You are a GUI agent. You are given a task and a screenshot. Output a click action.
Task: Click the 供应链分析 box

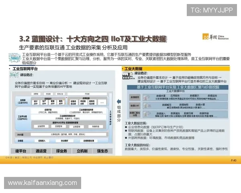tap(83, 103)
